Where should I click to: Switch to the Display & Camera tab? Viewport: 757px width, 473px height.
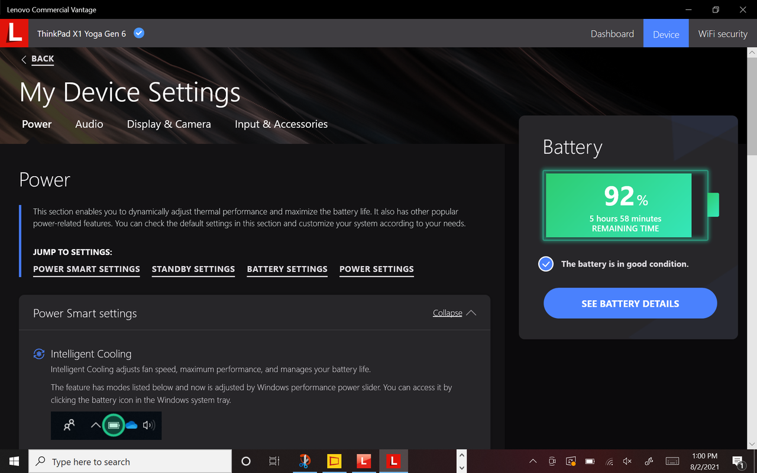169,124
